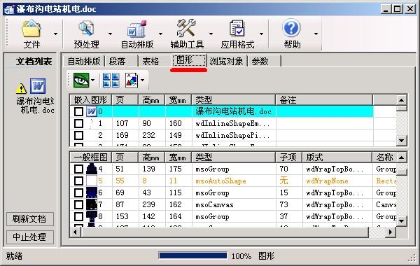
Task: Click the green eye view icon
Action: [x=81, y=80]
